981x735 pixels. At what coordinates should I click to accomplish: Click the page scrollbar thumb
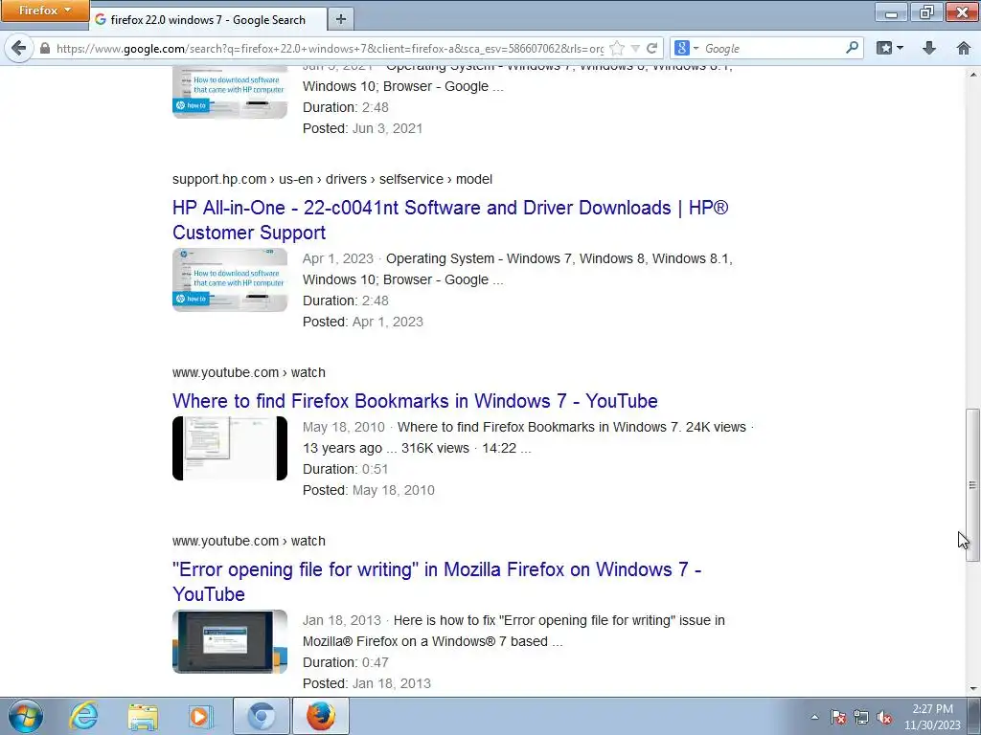(x=972, y=485)
